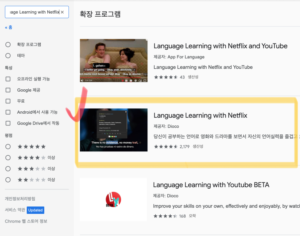Select the 테마 radio button
The height and width of the screenshot is (236, 300).
[8, 56]
